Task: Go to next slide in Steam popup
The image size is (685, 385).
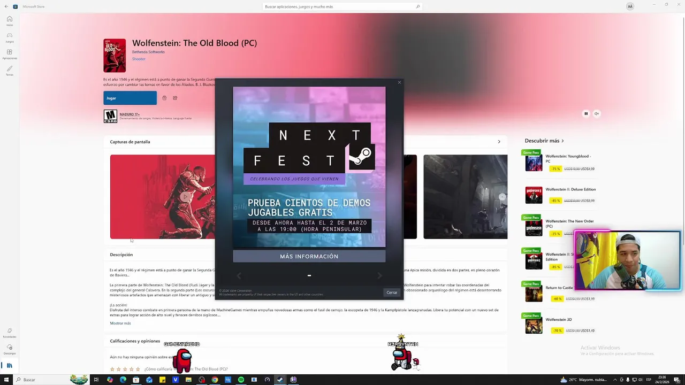Action: [x=379, y=275]
